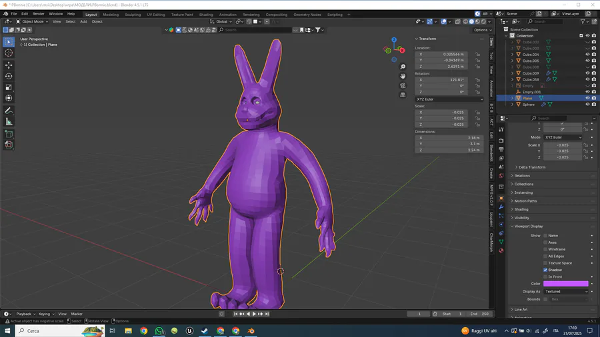Open XYZ Euler dropdown in sidebar Transform
Image resolution: width=600 pixels, height=337 pixels.
pyautogui.click(x=449, y=99)
